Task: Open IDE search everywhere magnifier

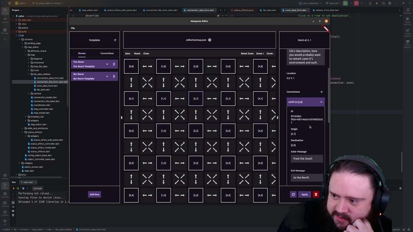Action: click(x=383, y=3)
